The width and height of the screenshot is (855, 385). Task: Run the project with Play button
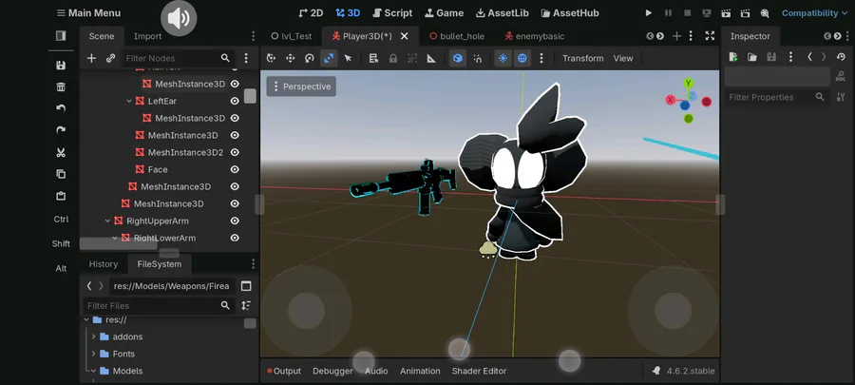[x=648, y=13]
